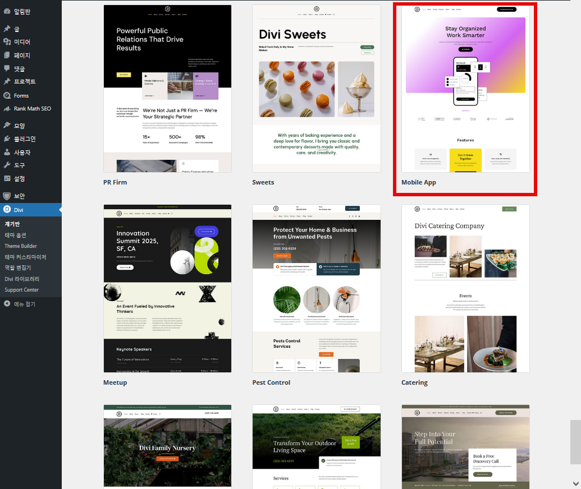Select the Mobile App layout thumbnail

click(465, 89)
